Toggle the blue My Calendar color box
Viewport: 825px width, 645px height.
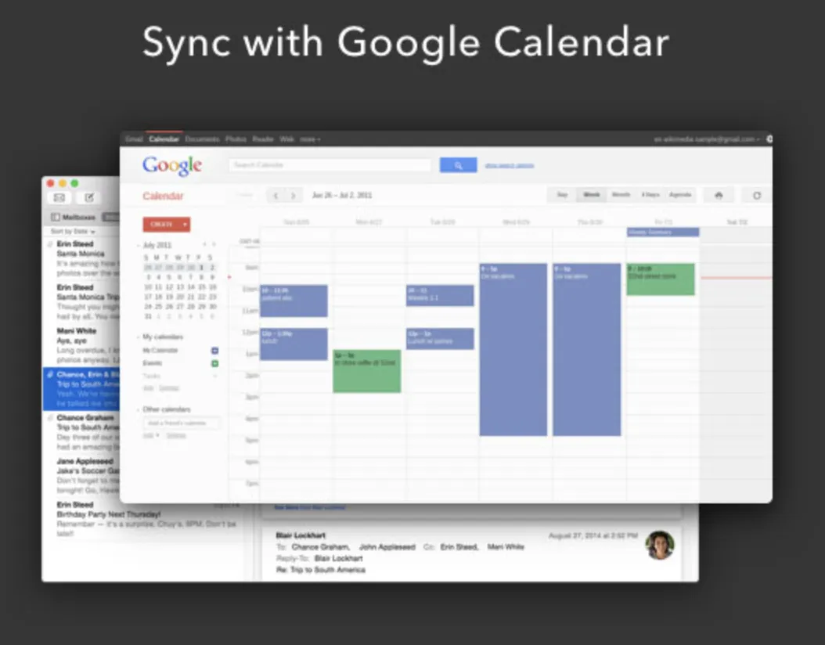click(214, 351)
